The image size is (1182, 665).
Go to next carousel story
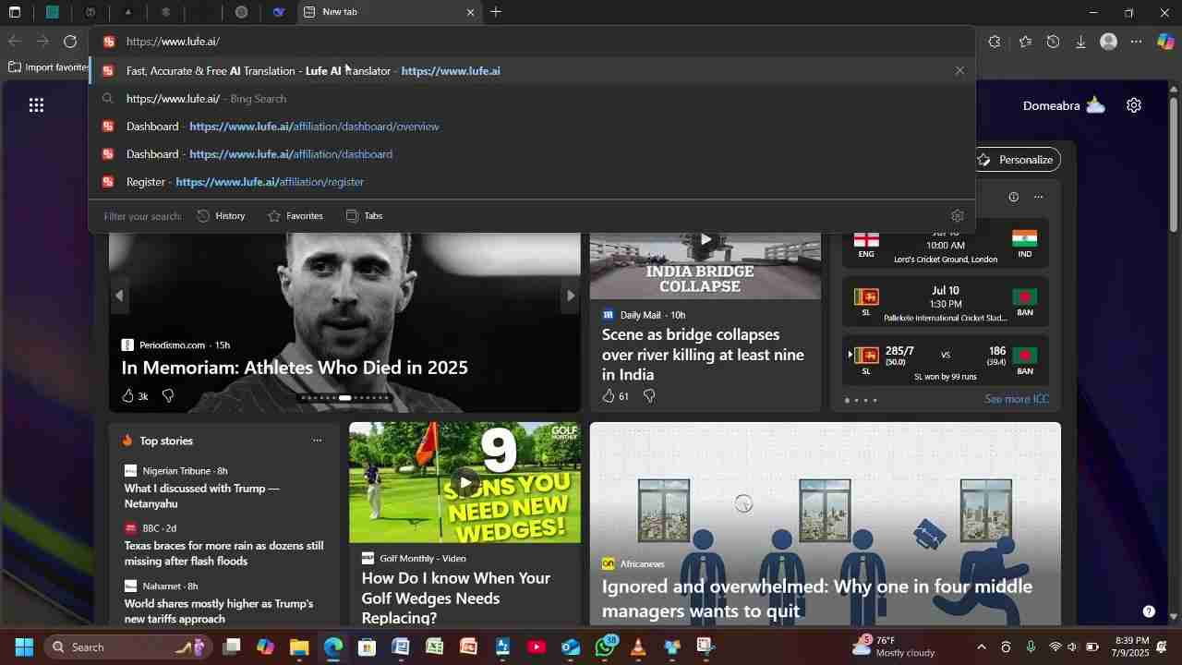[571, 296]
